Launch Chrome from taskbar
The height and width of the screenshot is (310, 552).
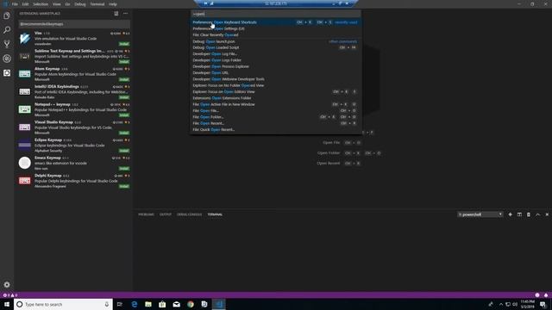tap(191, 304)
